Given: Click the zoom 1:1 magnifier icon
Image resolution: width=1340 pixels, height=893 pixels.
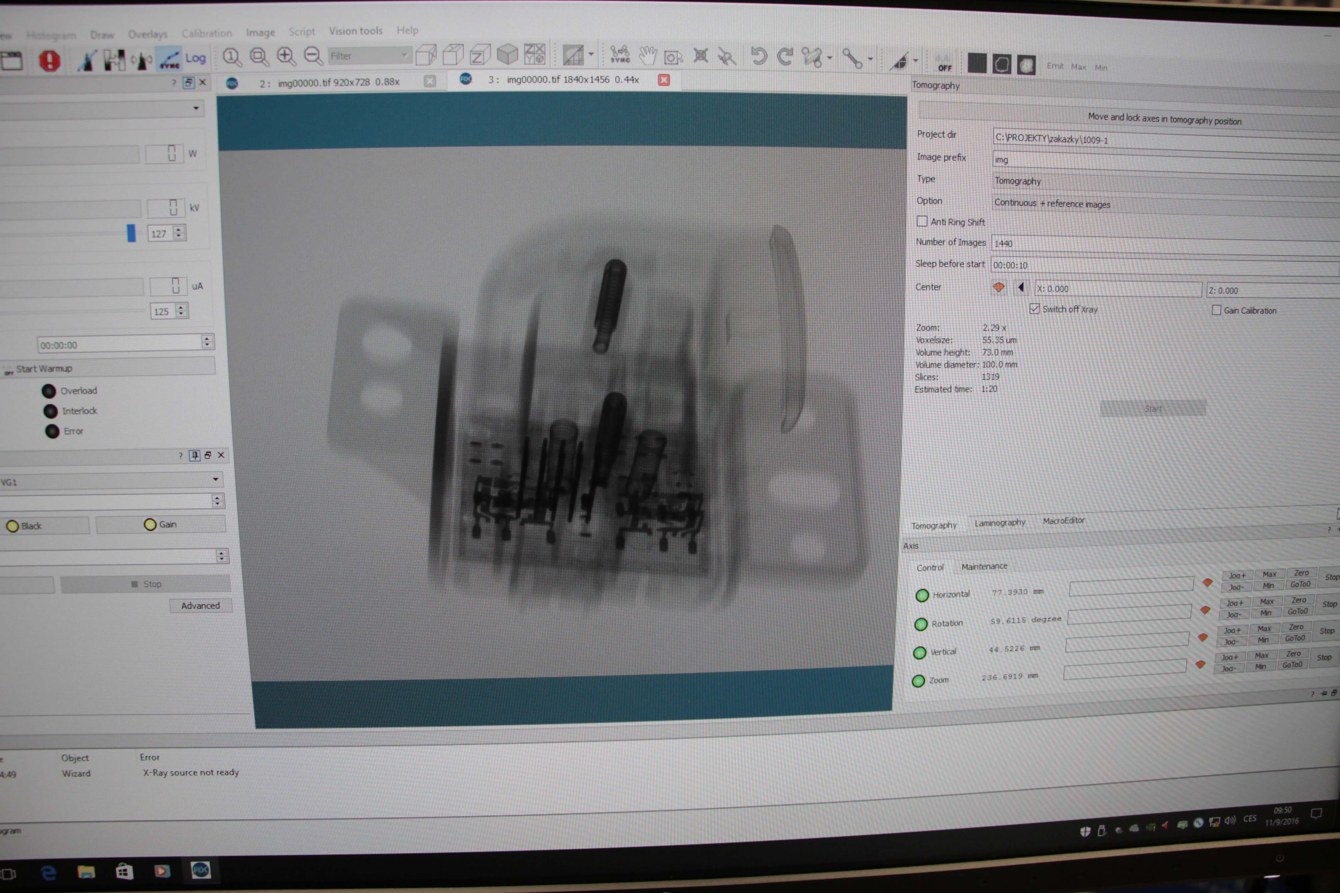Looking at the screenshot, I should pos(232,57).
